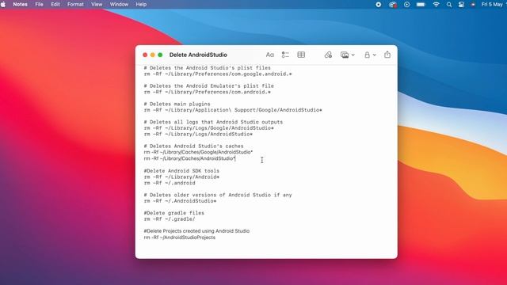Open Control Center
This screenshot has height=285, width=507.
pyautogui.click(x=461, y=5)
